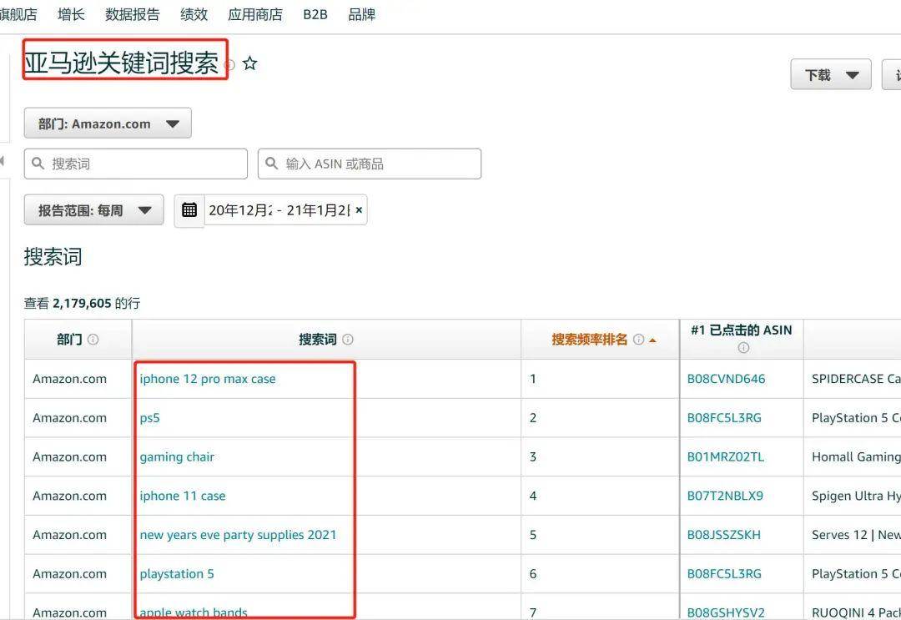The width and height of the screenshot is (901, 620).
Task: Click info icon beside 搜索频率排名 header
Action: 638,339
